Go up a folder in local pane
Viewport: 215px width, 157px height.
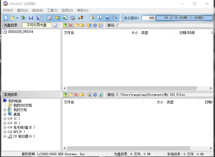[65, 95]
